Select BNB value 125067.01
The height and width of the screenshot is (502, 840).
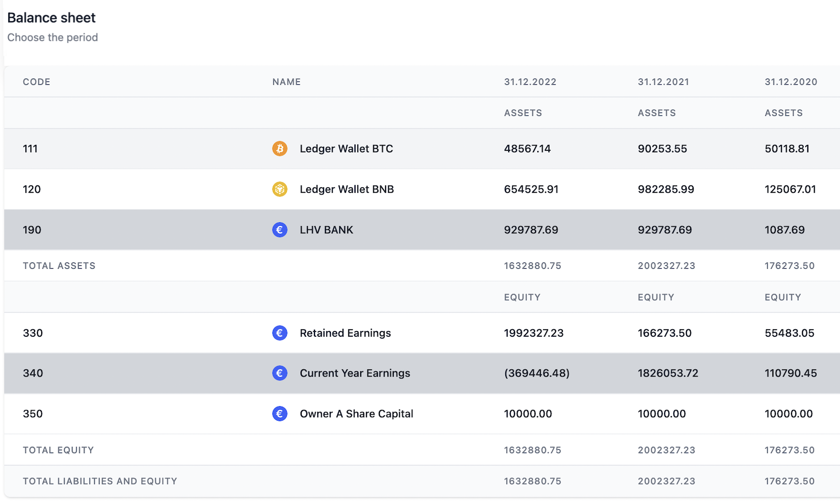(790, 189)
